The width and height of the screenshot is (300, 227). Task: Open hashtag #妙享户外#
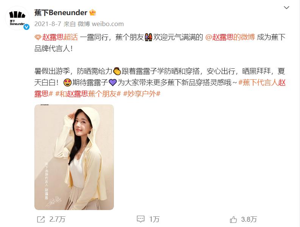click(x=142, y=94)
